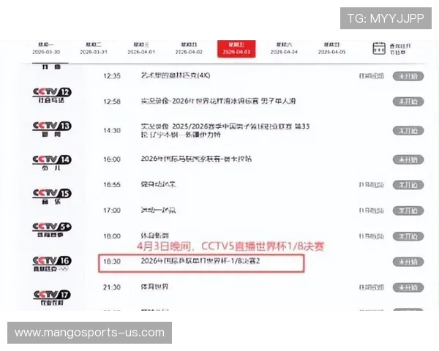Switch to the 2026-04-04 Saturday tab
This screenshot has width=439, height=351.
click(284, 48)
